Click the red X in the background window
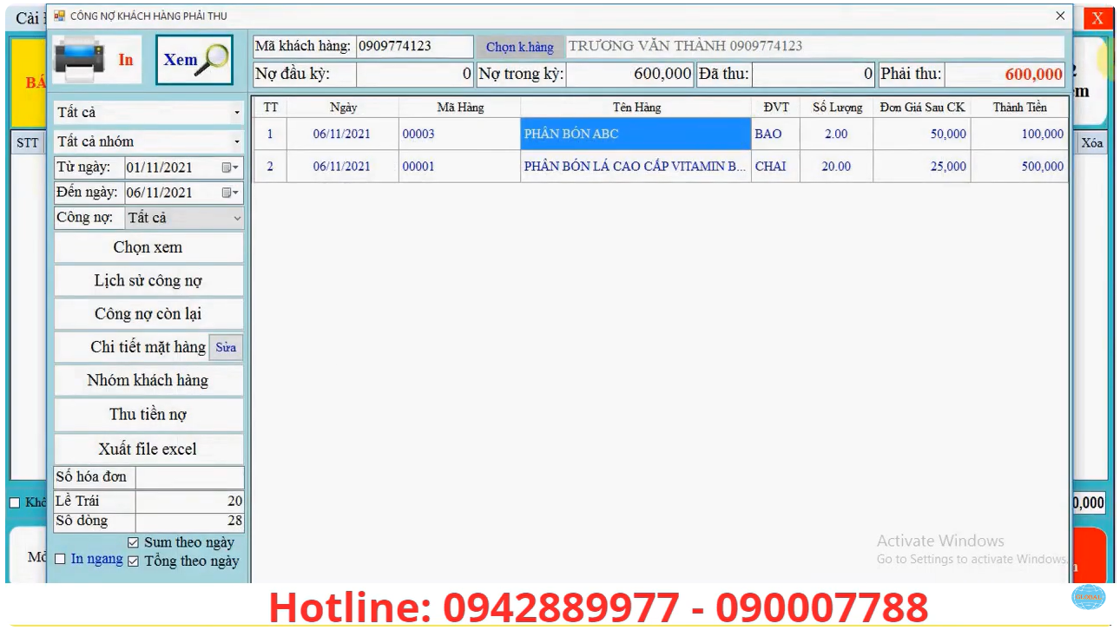Image resolution: width=1120 pixels, height=630 pixels. point(1097,19)
